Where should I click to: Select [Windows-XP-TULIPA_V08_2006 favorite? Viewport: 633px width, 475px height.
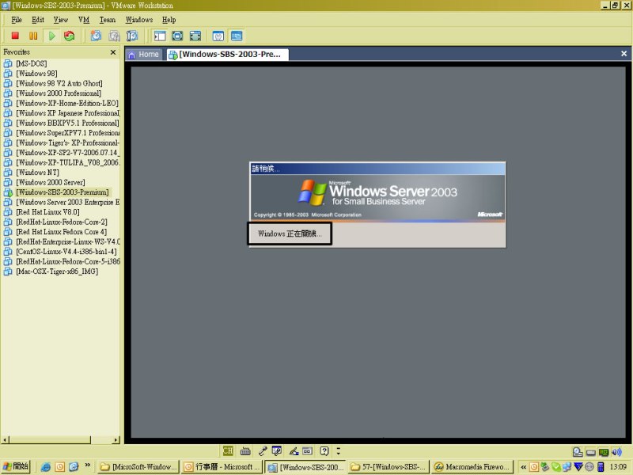click(67, 162)
